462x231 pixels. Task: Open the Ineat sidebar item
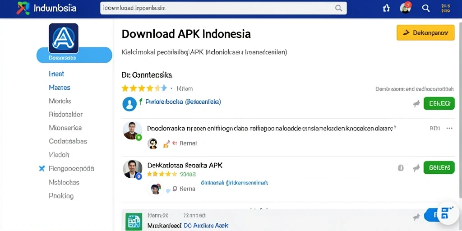point(56,74)
